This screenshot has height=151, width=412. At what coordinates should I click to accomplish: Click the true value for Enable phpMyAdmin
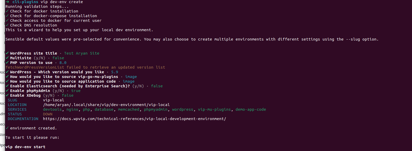76,91
